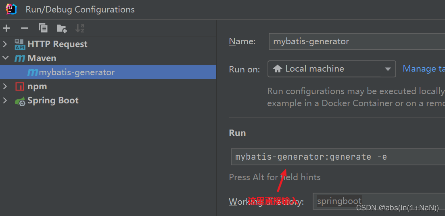Open the Manage targets link

[424, 69]
